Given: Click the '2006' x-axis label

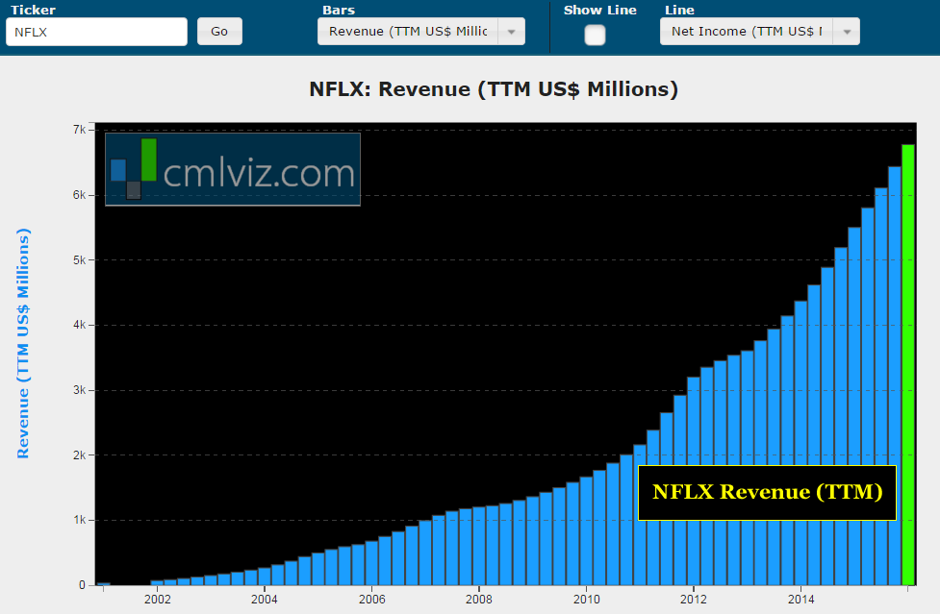Looking at the screenshot, I should click(x=371, y=600).
